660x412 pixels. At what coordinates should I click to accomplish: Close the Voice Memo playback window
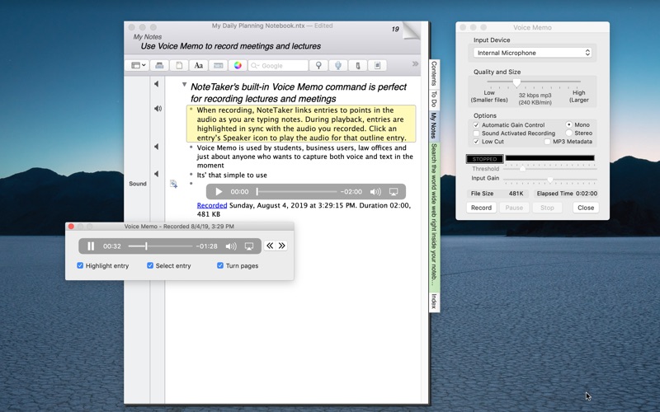(x=71, y=226)
